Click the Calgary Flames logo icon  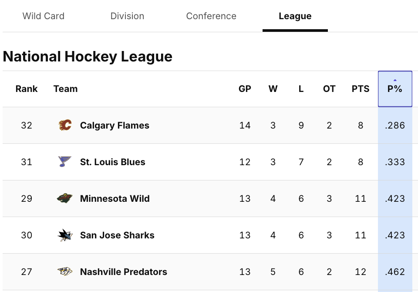tap(65, 126)
